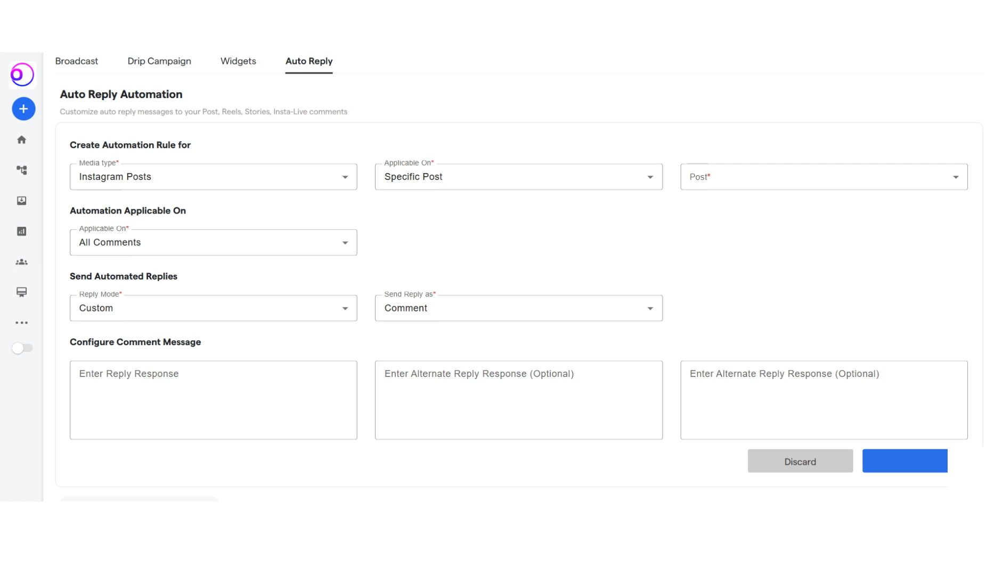Open the Media type dropdown

[214, 177]
